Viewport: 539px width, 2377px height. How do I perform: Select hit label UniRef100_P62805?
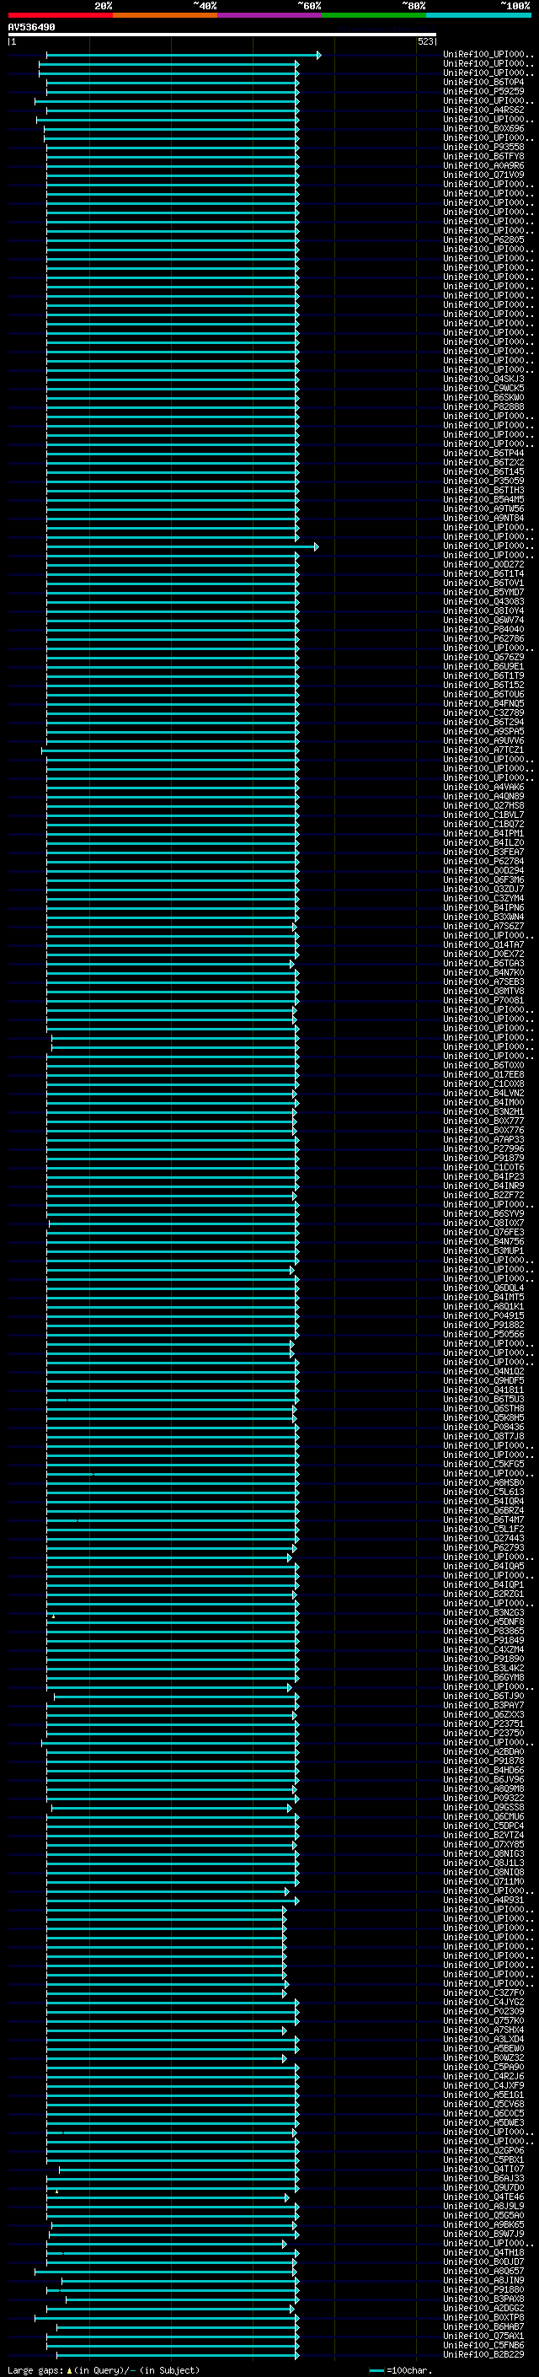tap(483, 240)
